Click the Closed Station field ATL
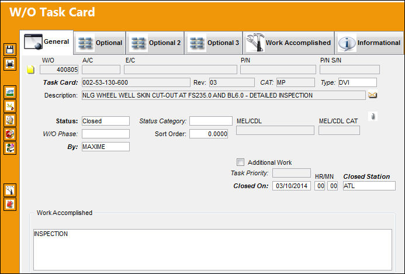The image size is (405, 274). click(369, 186)
